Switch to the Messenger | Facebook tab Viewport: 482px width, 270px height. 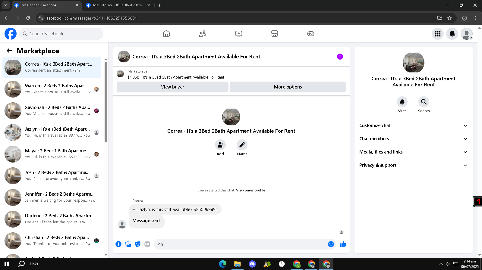pyautogui.click(x=47, y=5)
